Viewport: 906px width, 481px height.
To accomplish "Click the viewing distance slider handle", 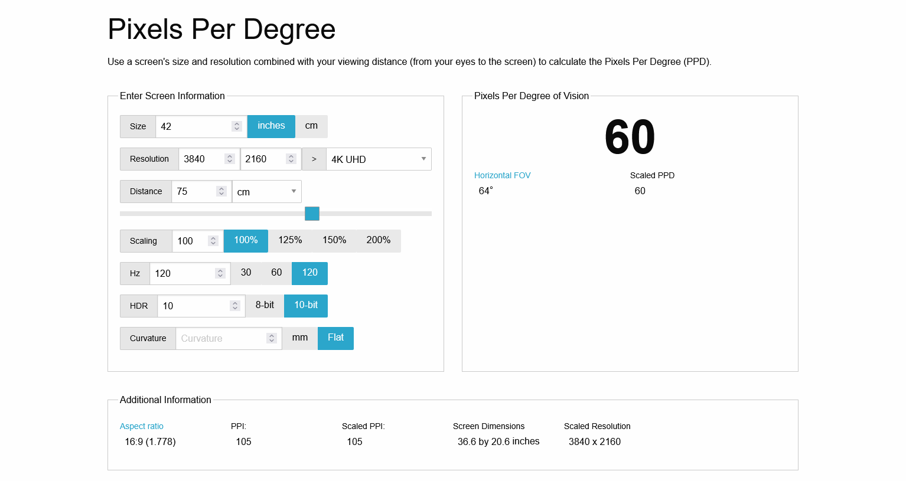I will pos(312,214).
